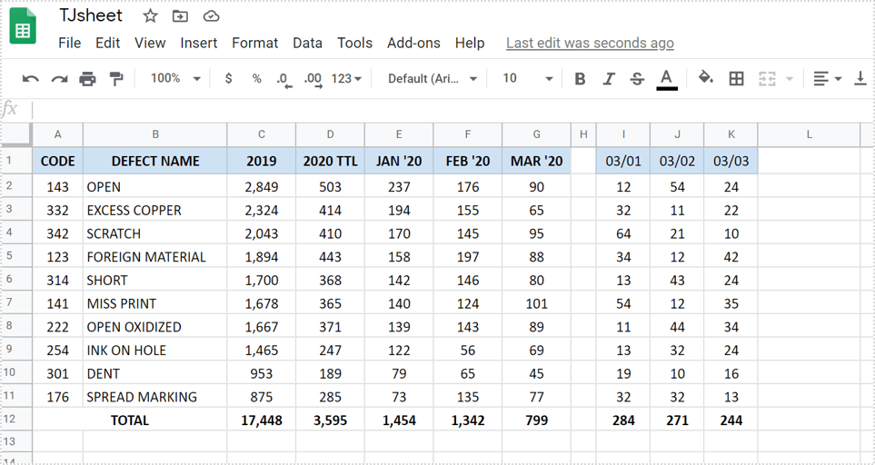875x465 pixels.
Task: Toggle bold formatting
Action: (580, 79)
